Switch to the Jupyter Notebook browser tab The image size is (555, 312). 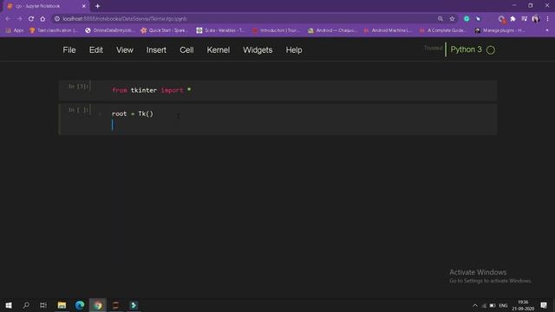tap(46, 6)
